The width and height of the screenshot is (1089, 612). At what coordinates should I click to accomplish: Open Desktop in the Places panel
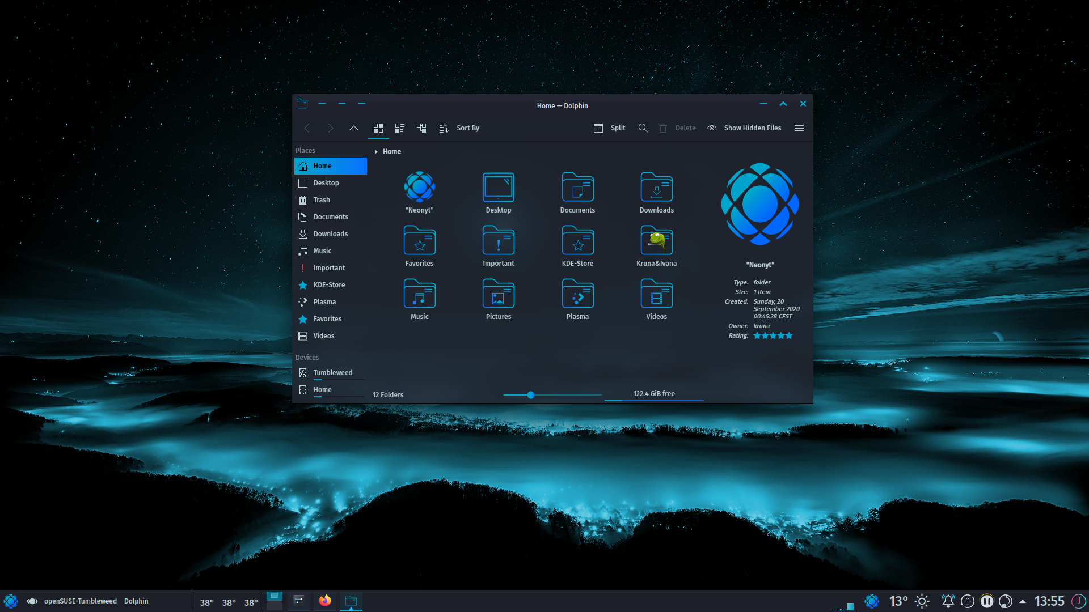point(331,183)
